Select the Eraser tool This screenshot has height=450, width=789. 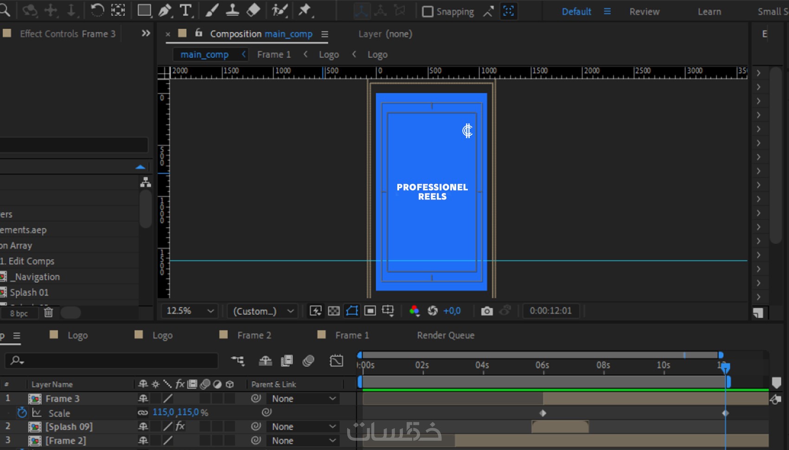point(253,10)
